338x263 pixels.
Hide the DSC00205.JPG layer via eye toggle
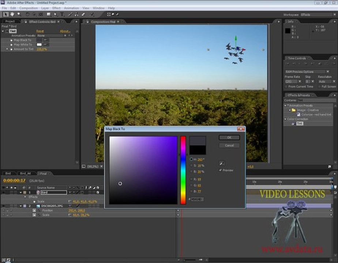(x=3, y=206)
